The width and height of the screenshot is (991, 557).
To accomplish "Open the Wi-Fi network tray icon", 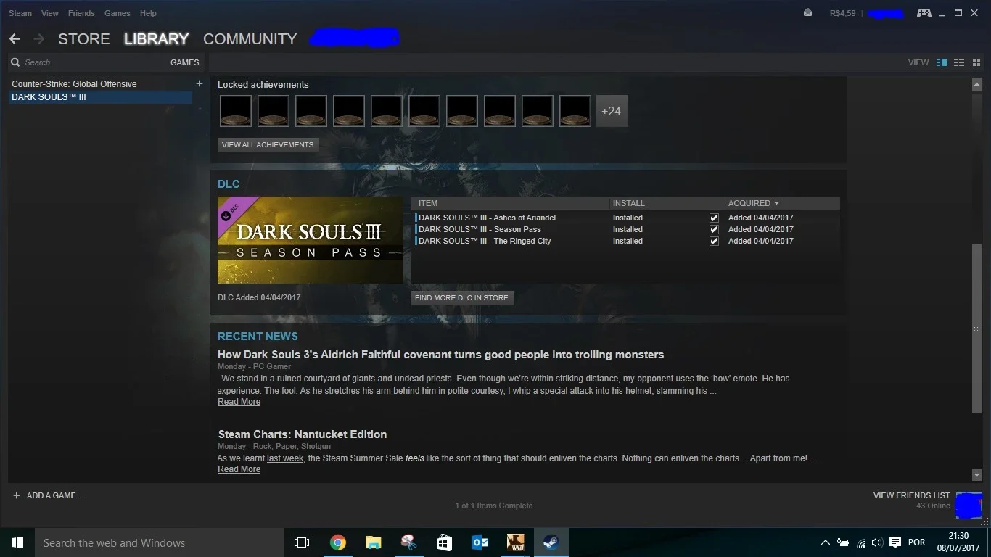I will click(x=861, y=542).
